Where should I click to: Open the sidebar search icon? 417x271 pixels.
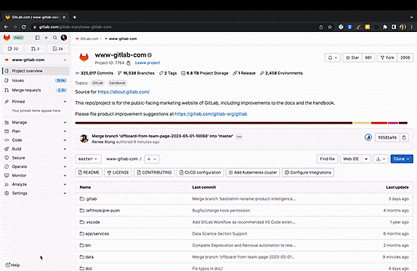click(x=54, y=38)
